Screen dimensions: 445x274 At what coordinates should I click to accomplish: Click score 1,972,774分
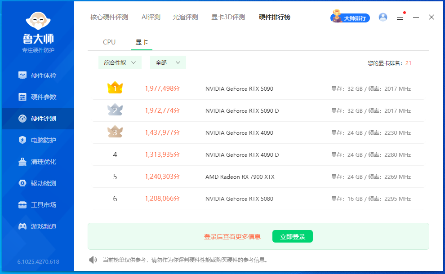coord(162,110)
